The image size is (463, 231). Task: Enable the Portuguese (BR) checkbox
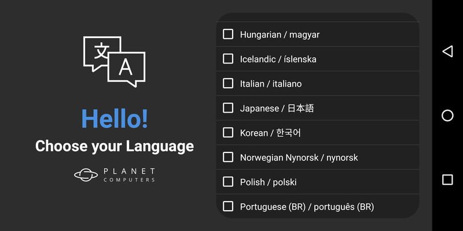[228, 206]
